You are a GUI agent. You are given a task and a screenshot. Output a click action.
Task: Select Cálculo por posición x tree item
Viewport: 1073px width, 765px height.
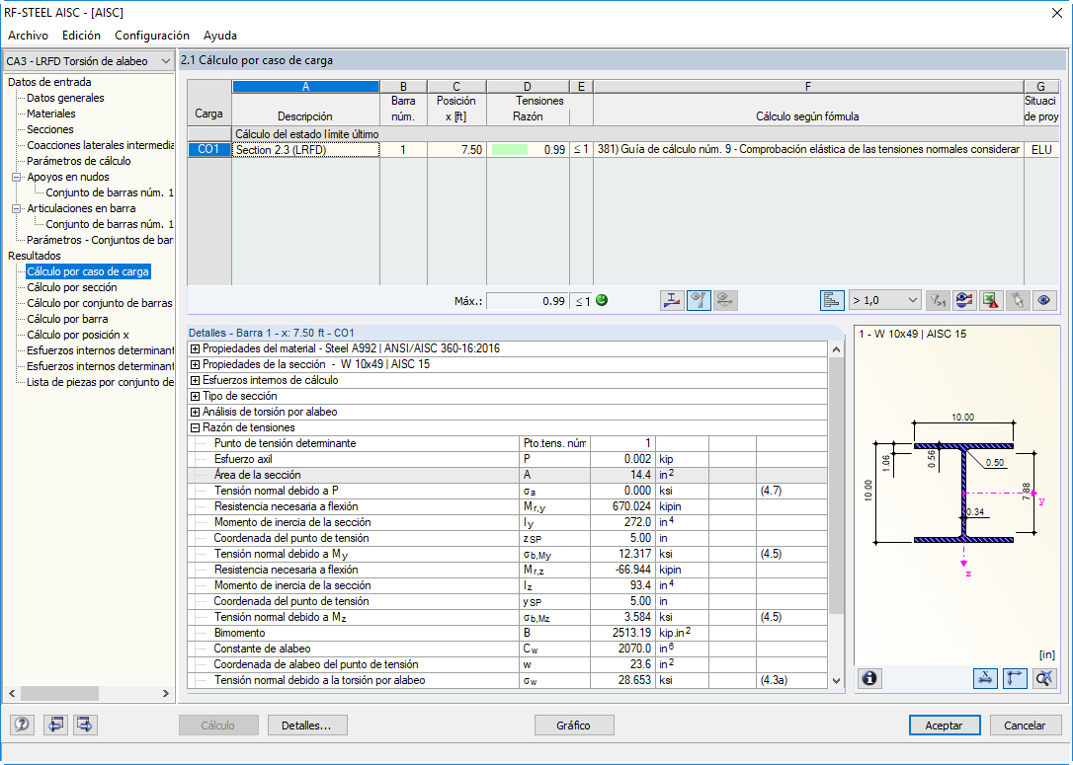78,335
